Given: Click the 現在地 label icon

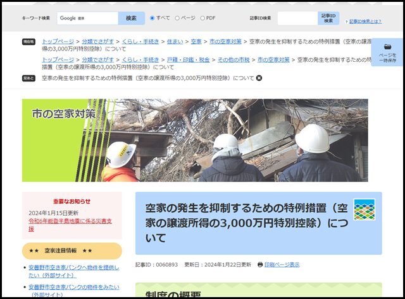Looking at the screenshot, I should [x=28, y=42].
